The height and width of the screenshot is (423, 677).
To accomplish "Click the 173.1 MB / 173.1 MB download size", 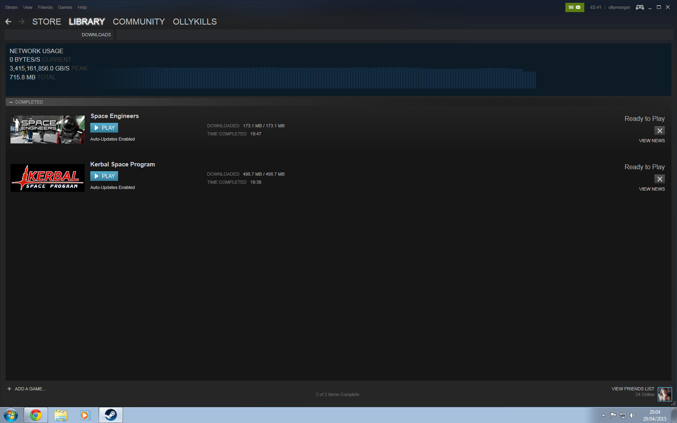I will click(264, 126).
